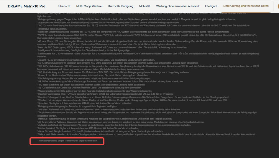
Task: Click the footnote starting '*Haustier-Suchmodus'
Action: pos(105,94)
